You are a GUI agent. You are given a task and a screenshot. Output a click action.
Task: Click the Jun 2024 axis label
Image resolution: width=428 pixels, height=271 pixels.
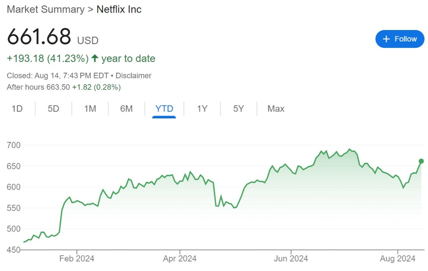[x=291, y=259]
